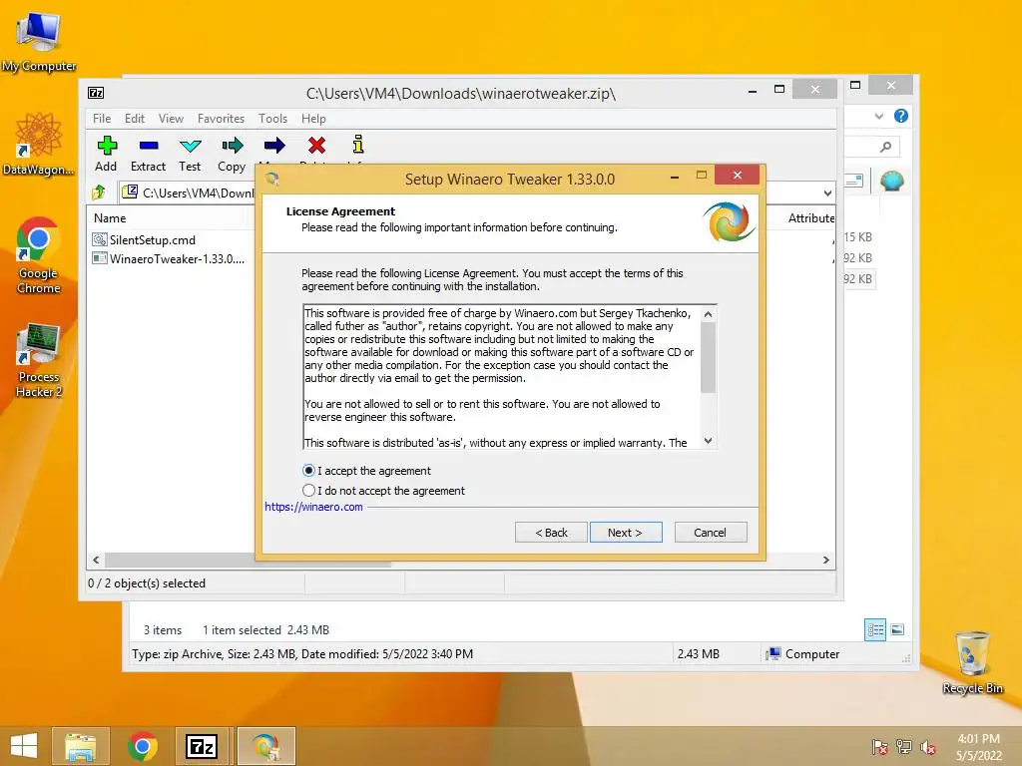The image size is (1022, 766).
Task: Click 7-Zip horizontal scrollbar left arrow
Action: (x=97, y=561)
